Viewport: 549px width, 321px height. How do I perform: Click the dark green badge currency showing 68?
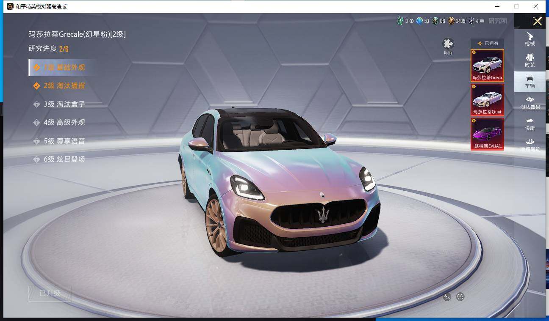point(435,21)
